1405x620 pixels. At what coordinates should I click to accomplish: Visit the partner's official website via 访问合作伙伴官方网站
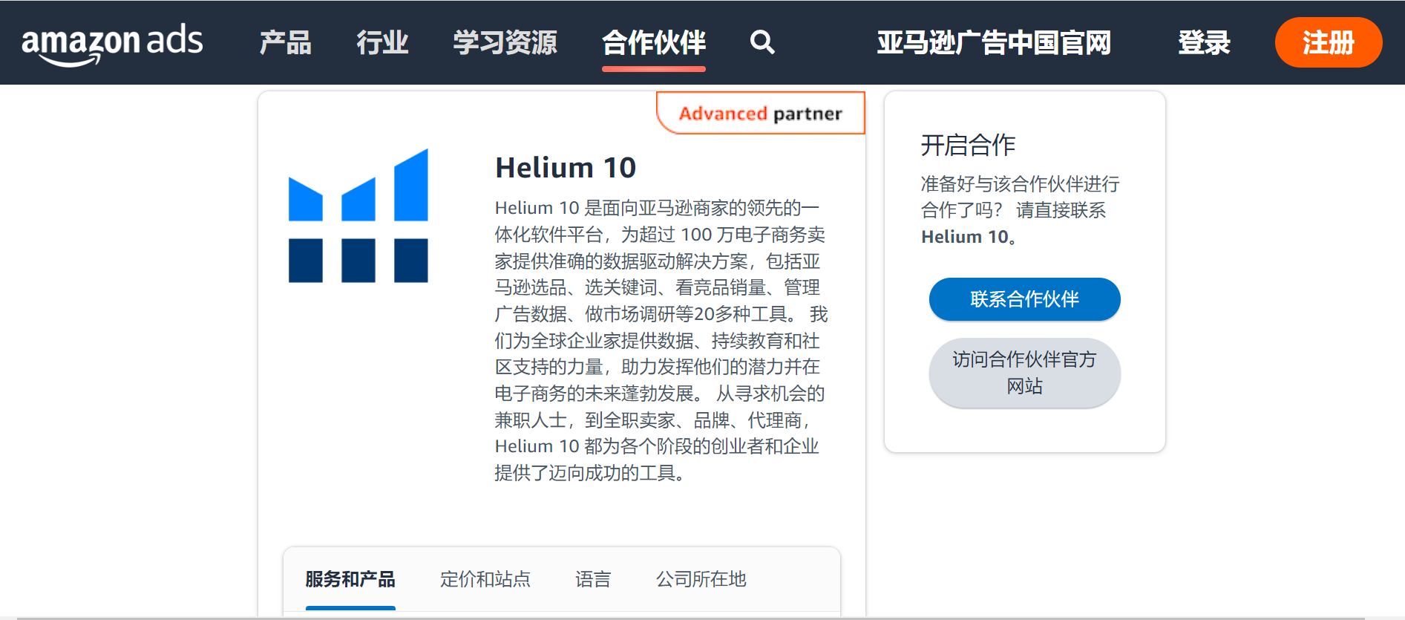click(1024, 373)
